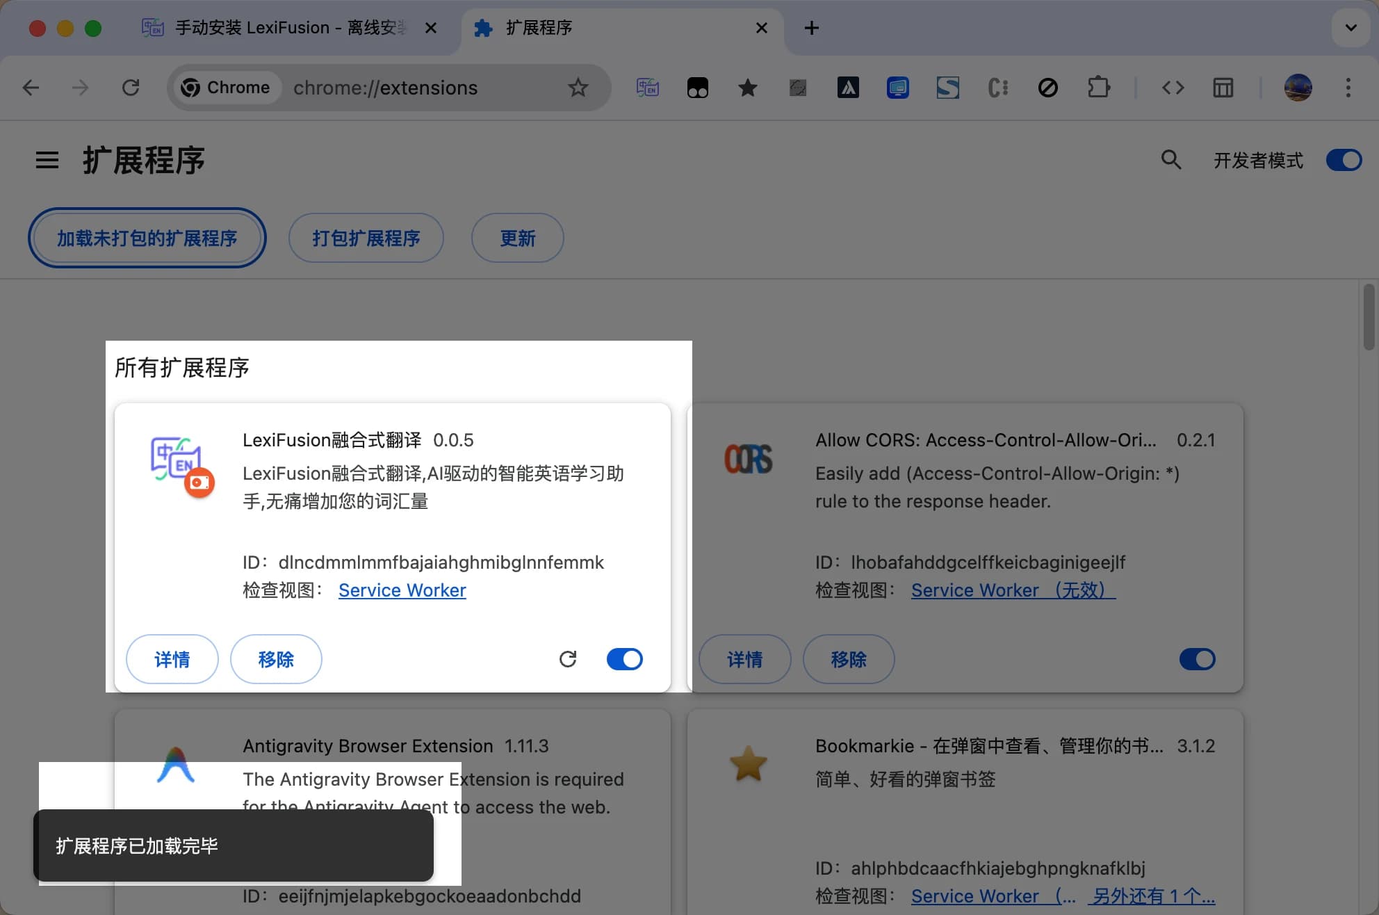Toggle 开发者模式 off
1379x915 pixels.
[x=1343, y=160]
